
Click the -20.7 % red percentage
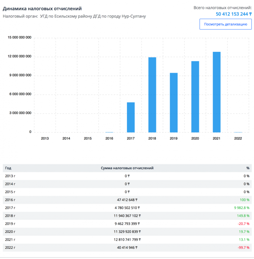click(x=243, y=224)
